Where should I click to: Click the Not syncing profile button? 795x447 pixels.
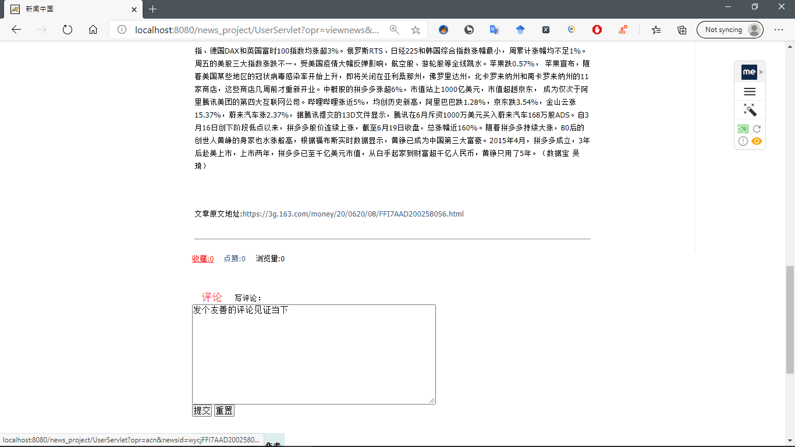(730, 30)
